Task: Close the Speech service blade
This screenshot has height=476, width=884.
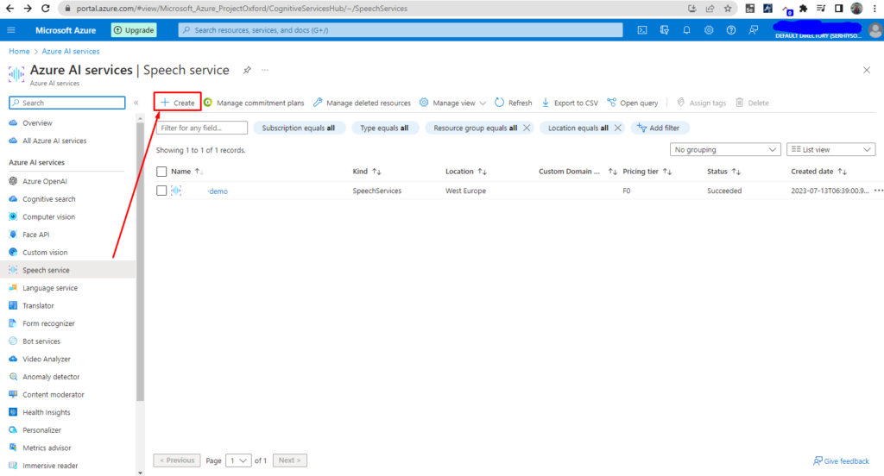Action: click(867, 70)
